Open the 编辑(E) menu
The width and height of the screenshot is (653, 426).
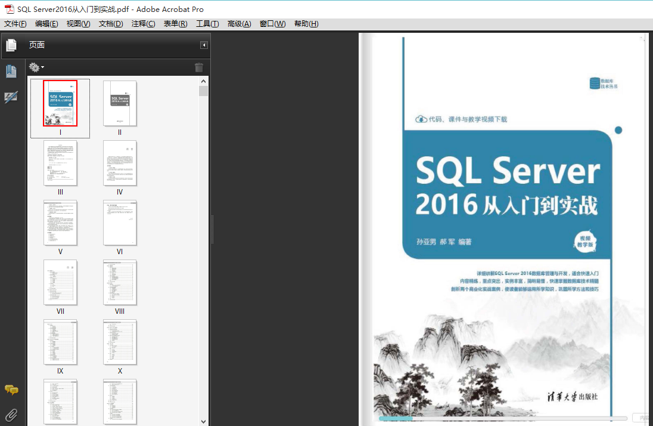(x=46, y=24)
